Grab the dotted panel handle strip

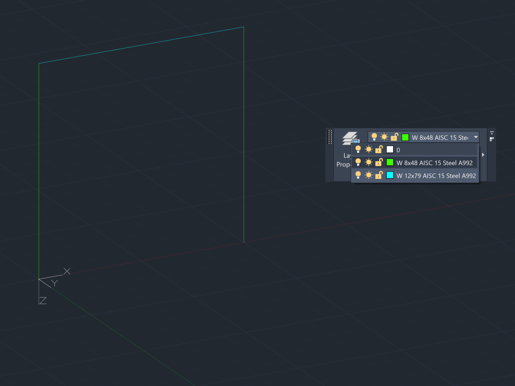point(329,137)
